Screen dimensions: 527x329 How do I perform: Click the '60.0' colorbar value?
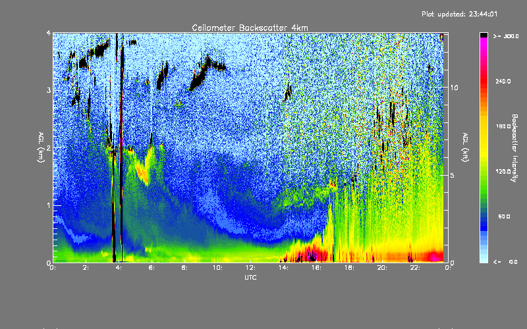504,216
